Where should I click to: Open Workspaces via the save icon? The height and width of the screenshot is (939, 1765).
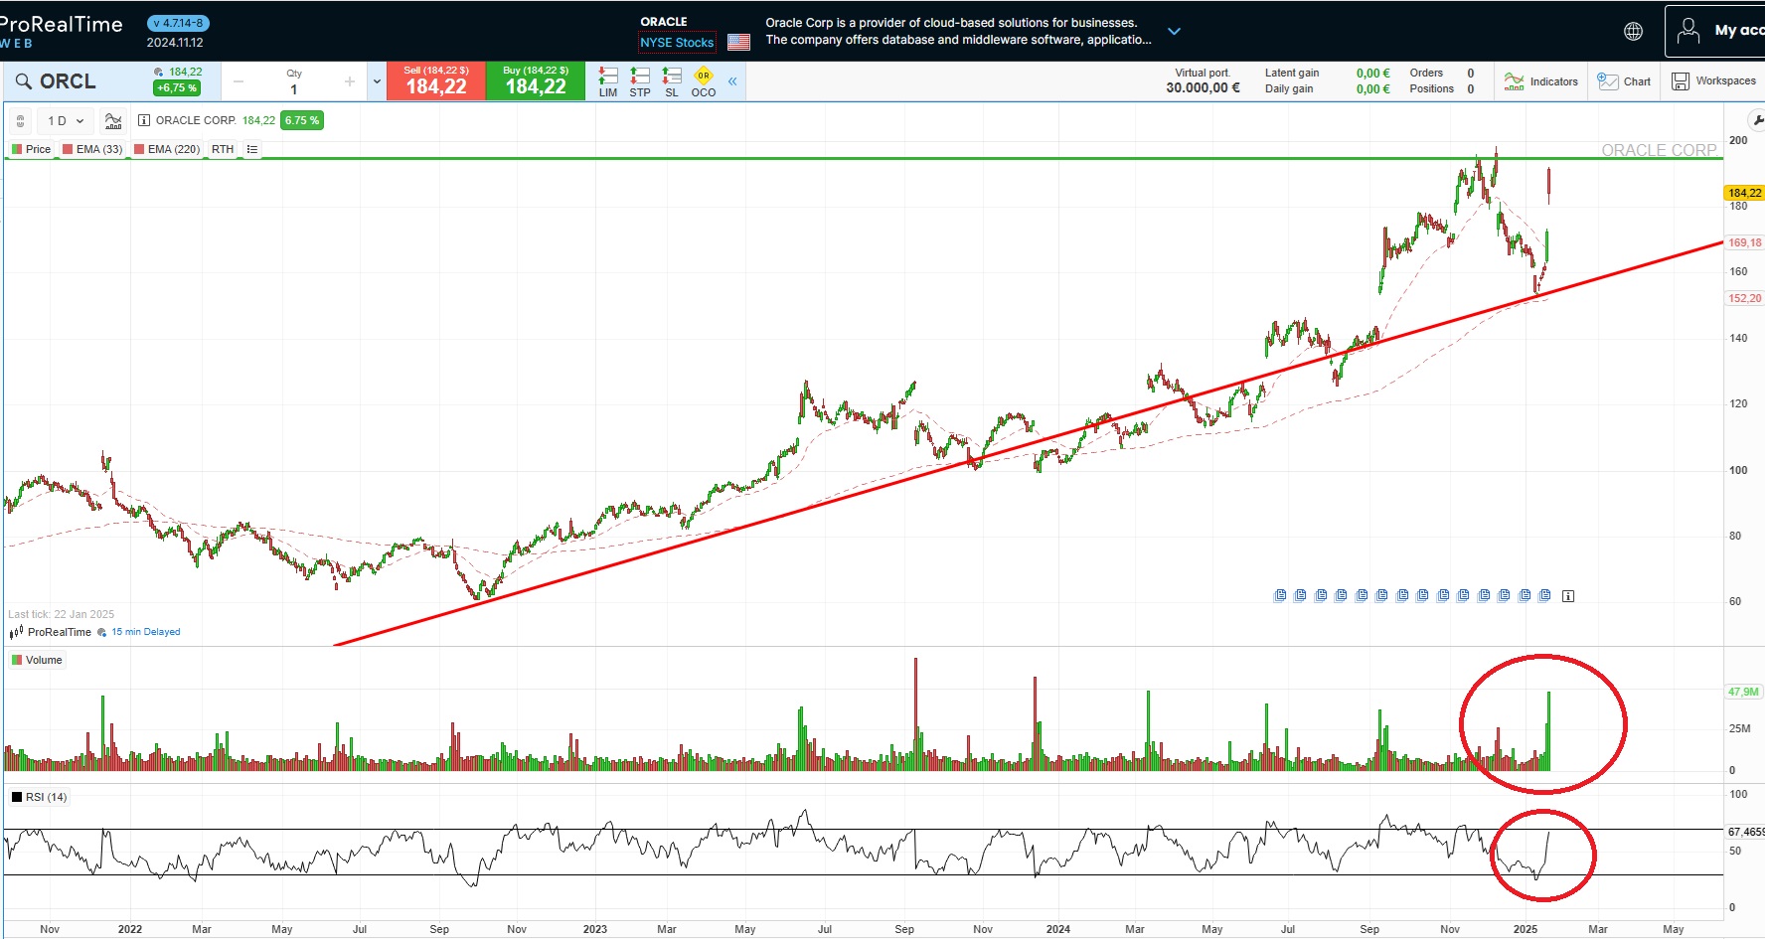pos(1713,81)
